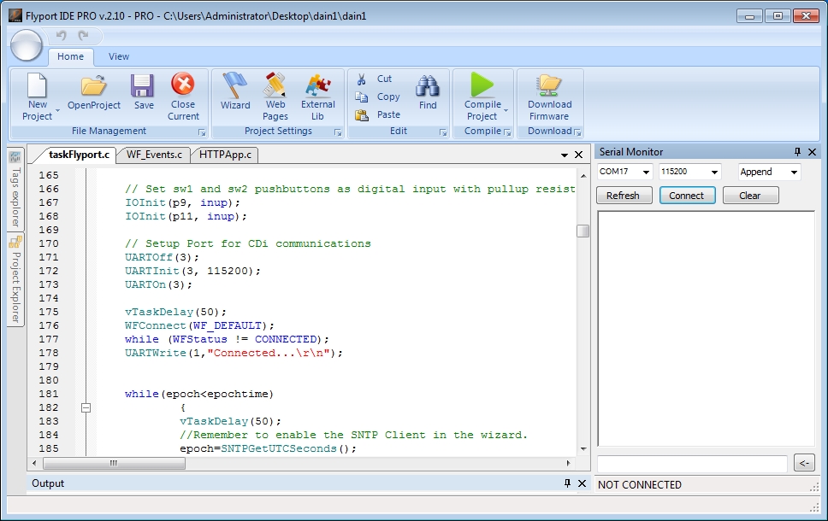828x521 pixels.
Task: Switch to the Home ribbon tab
Action: click(x=70, y=56)
